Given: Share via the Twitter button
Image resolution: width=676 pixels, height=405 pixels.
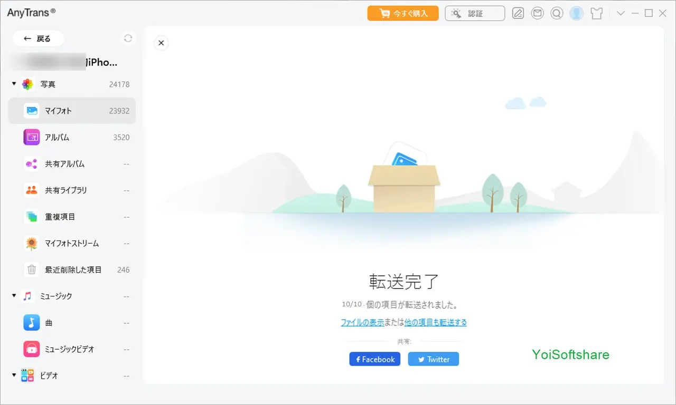Looking at the screenshot, I should (x=434, y=359).
